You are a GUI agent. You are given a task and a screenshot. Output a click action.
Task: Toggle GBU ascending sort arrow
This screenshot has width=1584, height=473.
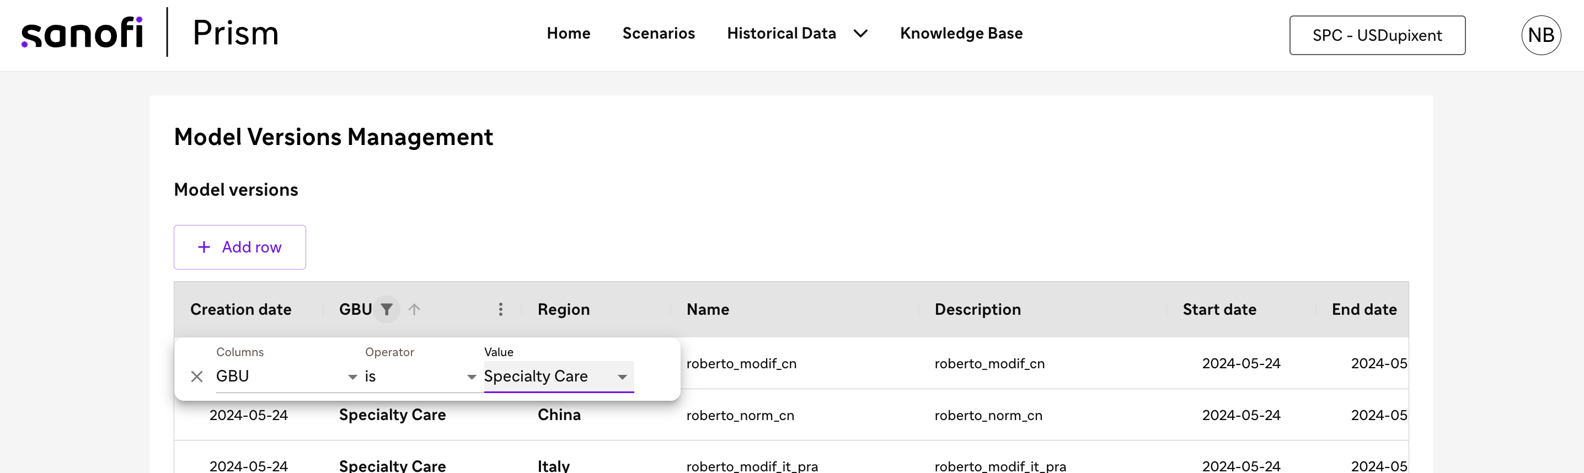tap(414, 309)
